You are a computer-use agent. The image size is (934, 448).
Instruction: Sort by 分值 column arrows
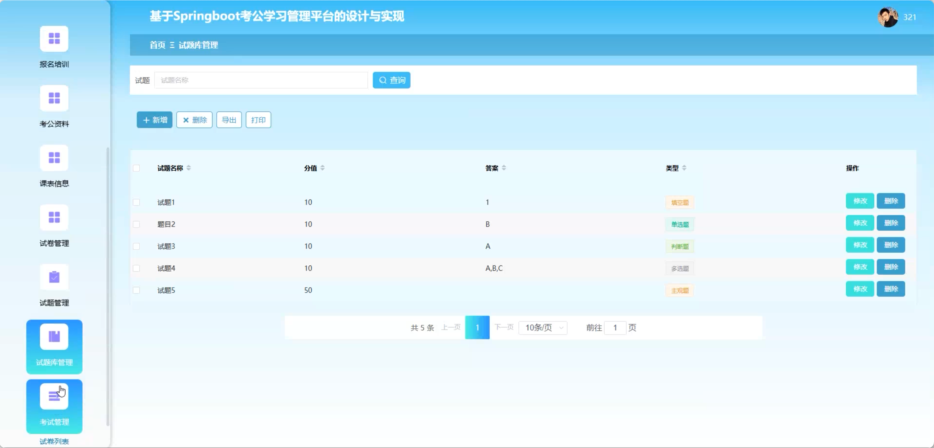click(x=322, y=168)
